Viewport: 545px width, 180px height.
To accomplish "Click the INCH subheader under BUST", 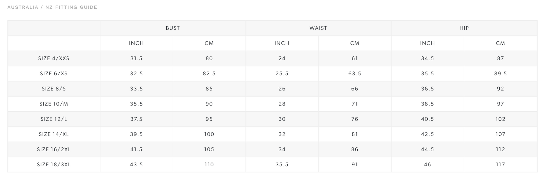I will coord(136,43).
